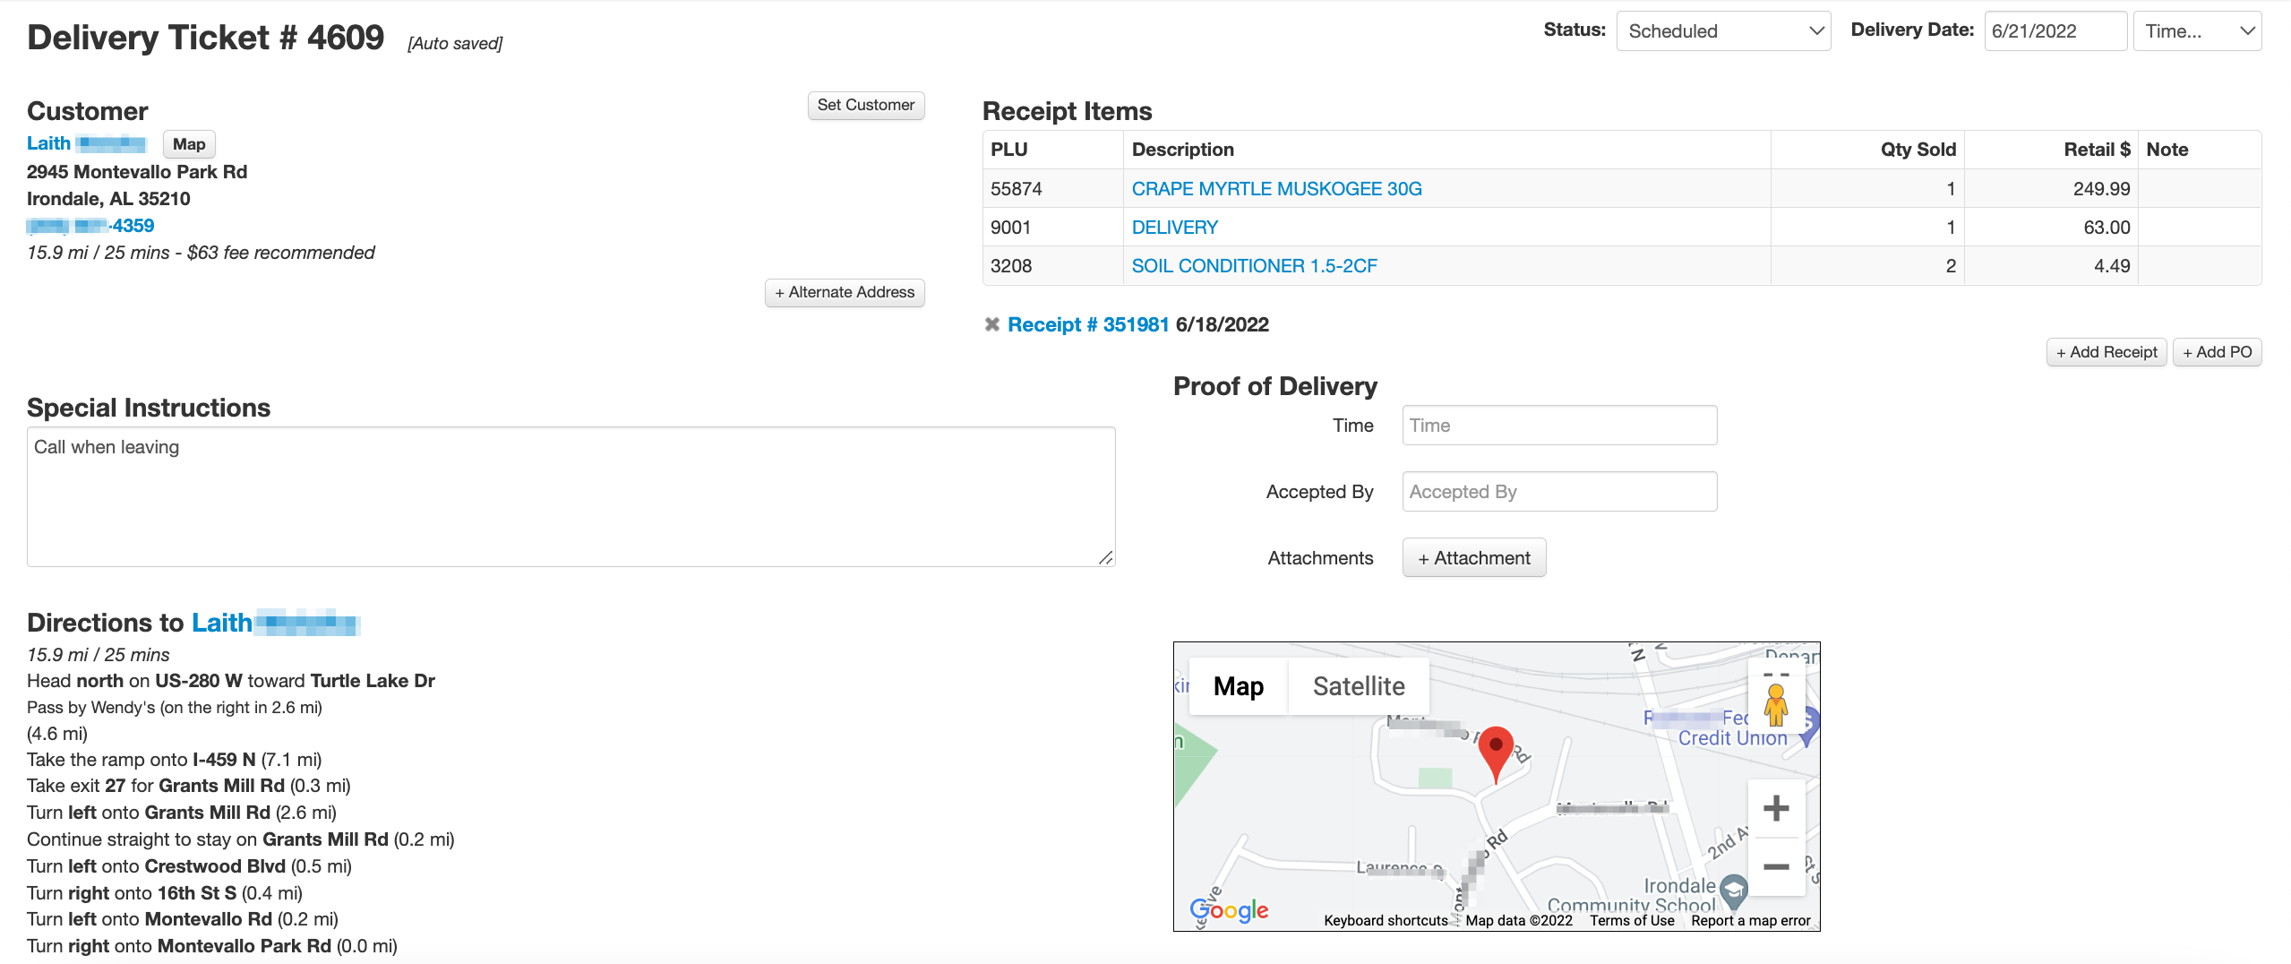Open CRAPE MYRTLE MUSKOGEE 30G item
This screenshot has height=964, width=2291.
[1276, 189]
